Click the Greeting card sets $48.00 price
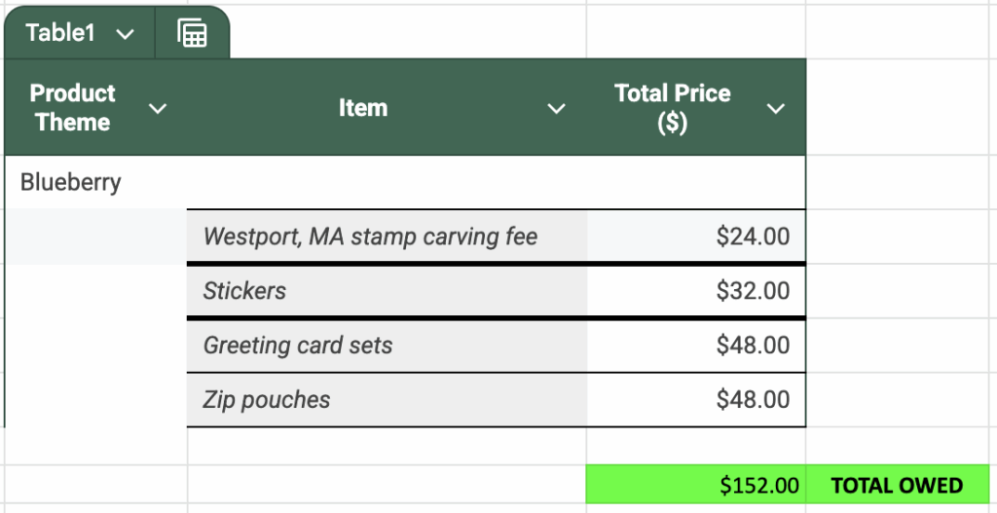The height and width of the screenshot is (513, 997). point(752,346)
